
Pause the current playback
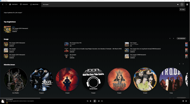95,101
